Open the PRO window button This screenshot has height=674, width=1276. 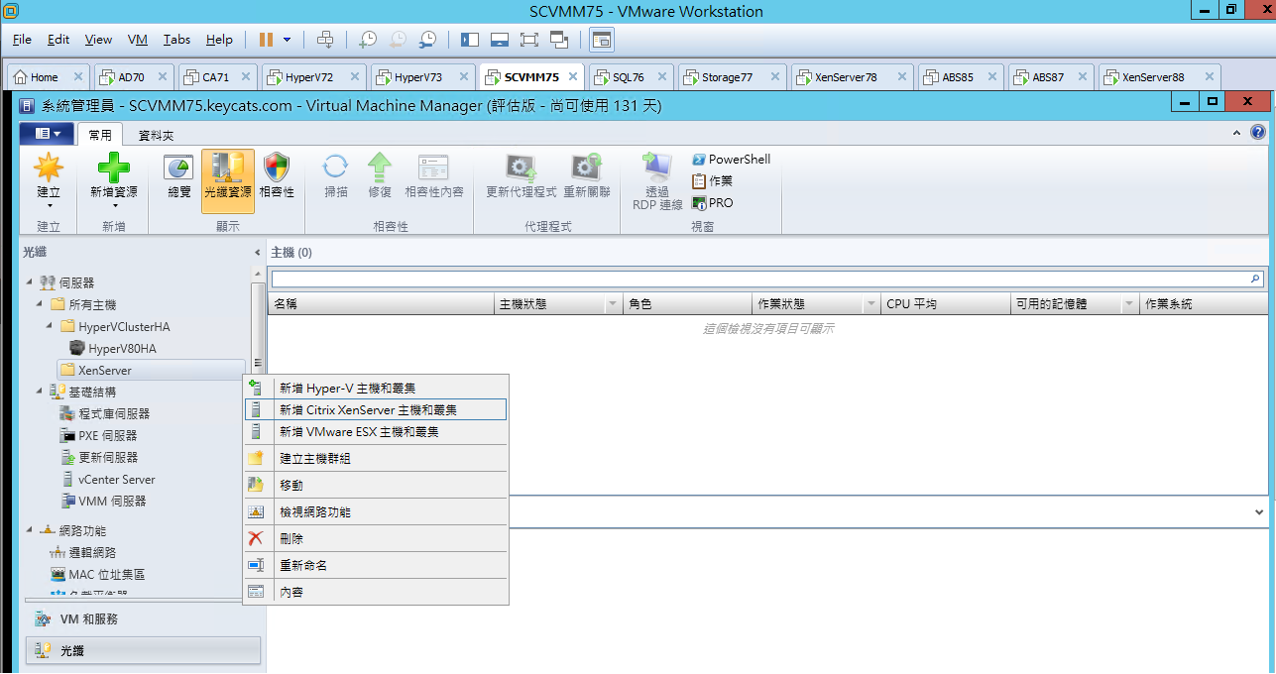713,203
